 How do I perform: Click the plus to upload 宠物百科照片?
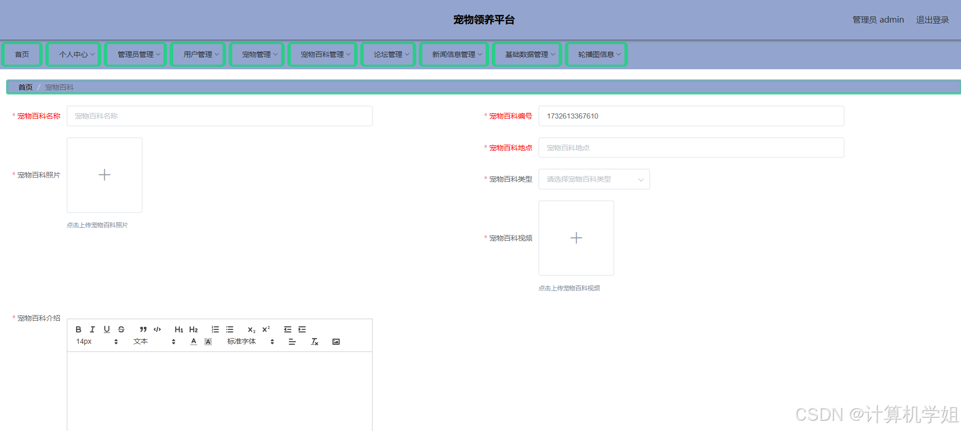104,175
